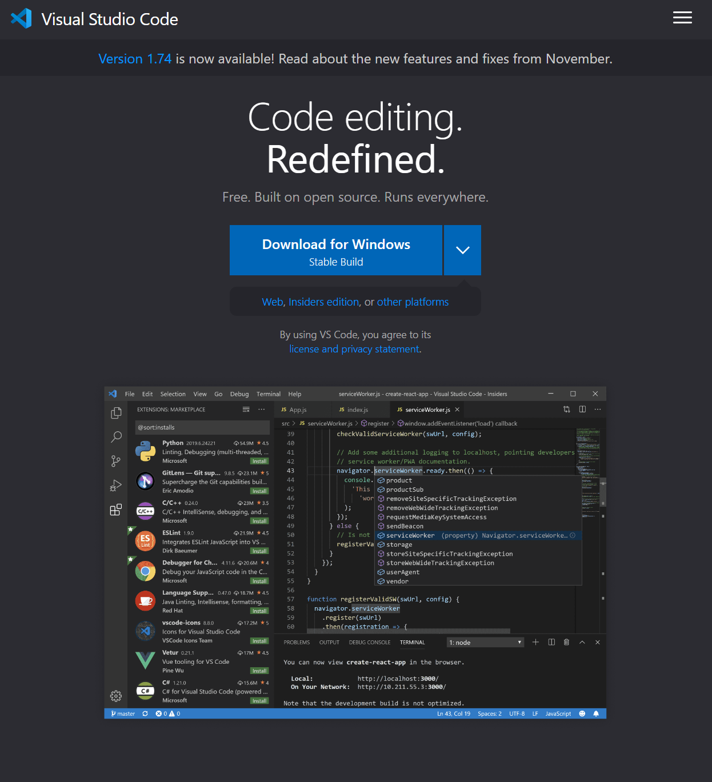The height and width of the screenshot is (782, 712).
Task: Switch to the PROBLEMS panel tab
Action: point(297,643)
